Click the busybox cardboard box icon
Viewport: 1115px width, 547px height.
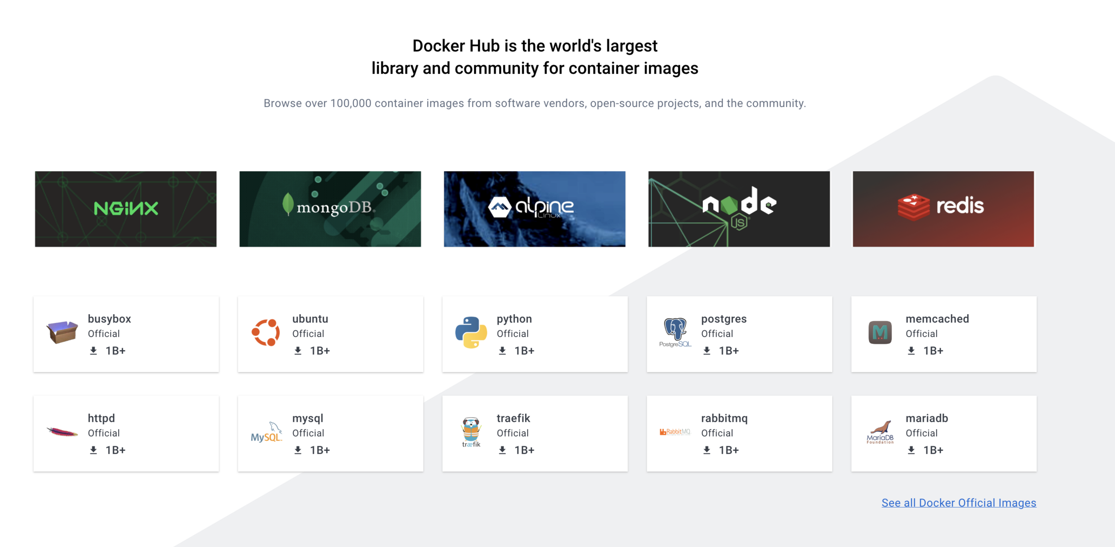(x=62, y=332)
